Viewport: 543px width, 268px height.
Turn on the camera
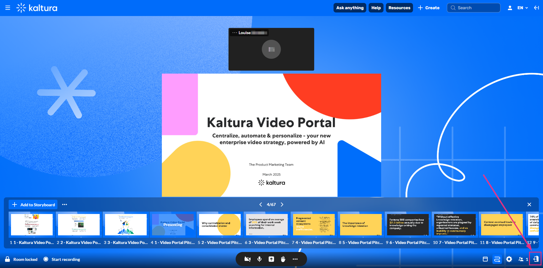point(248,259)
